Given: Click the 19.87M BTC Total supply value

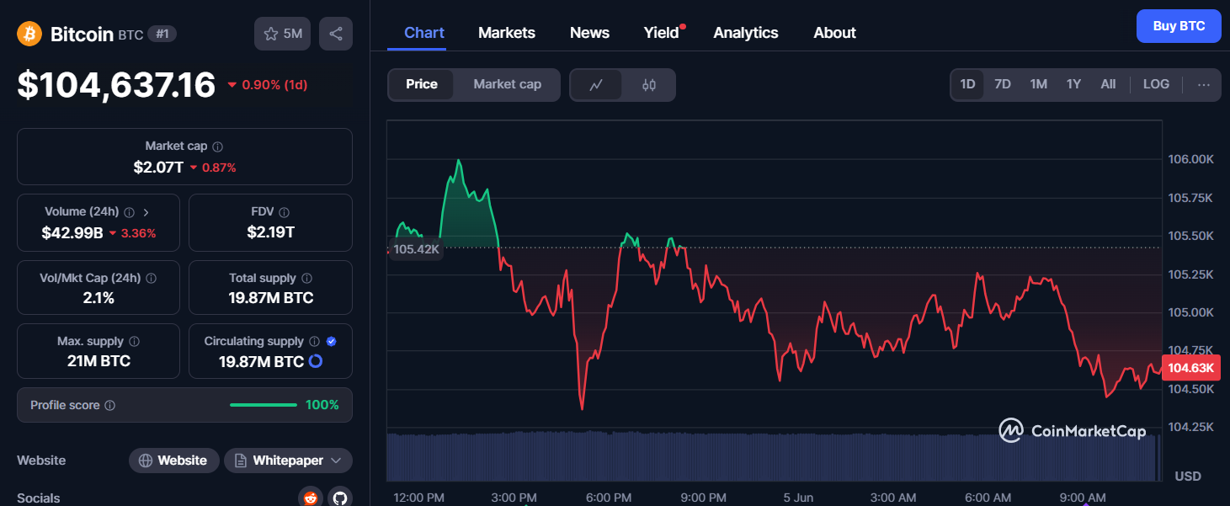Looking at the screenshot, I should [x=271, y=297].
